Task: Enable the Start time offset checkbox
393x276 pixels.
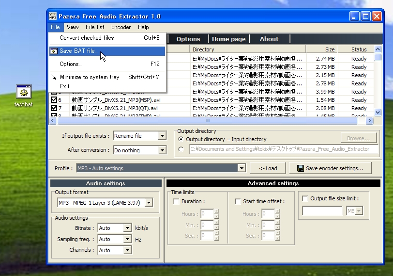Action: (x=238, y=201)
